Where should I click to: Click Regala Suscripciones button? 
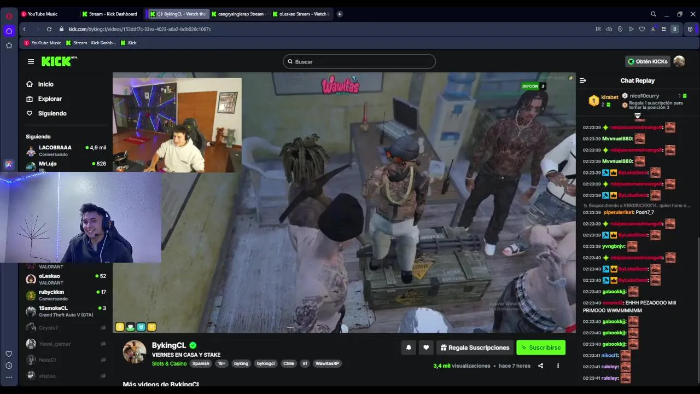[475, 347]
